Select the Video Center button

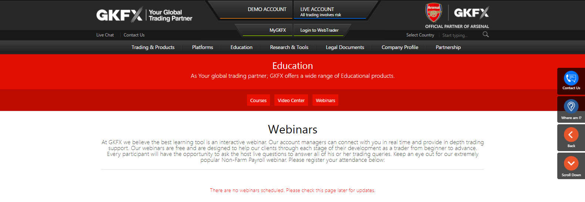pos(291,100)
